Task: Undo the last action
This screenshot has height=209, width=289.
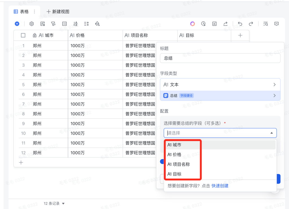Action: click(240, 24)
